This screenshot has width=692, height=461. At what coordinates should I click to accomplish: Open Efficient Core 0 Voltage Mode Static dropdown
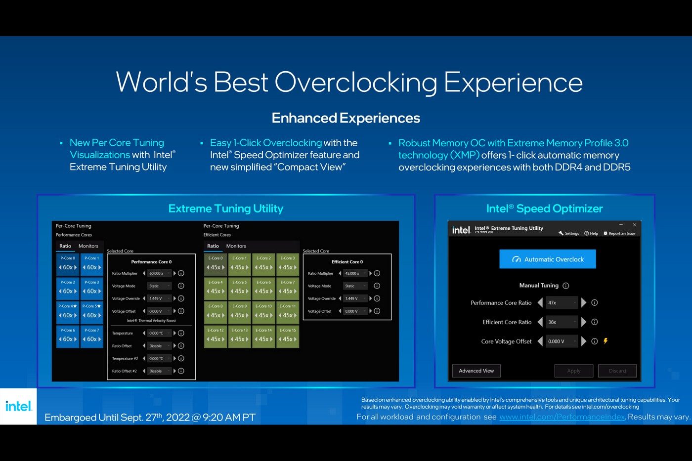point(355,286)
